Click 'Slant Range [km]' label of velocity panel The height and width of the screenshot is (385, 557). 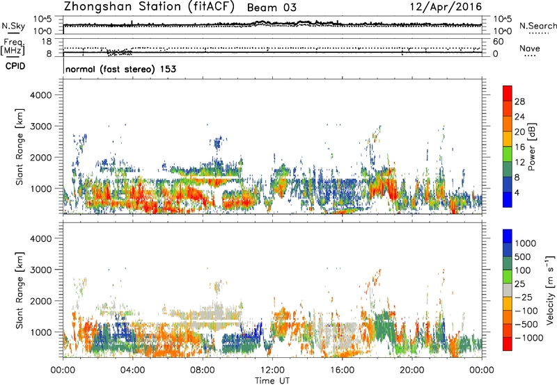[19, 290]
